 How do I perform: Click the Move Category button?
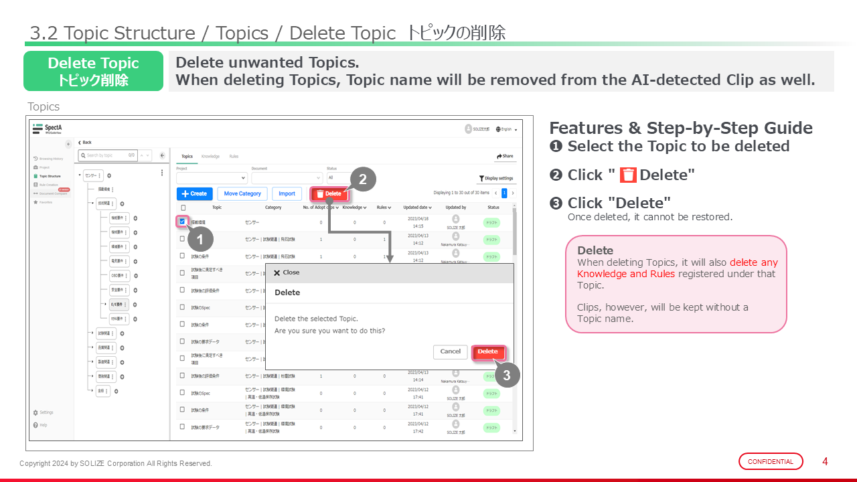pyautogui.click(x=242, y=193)
